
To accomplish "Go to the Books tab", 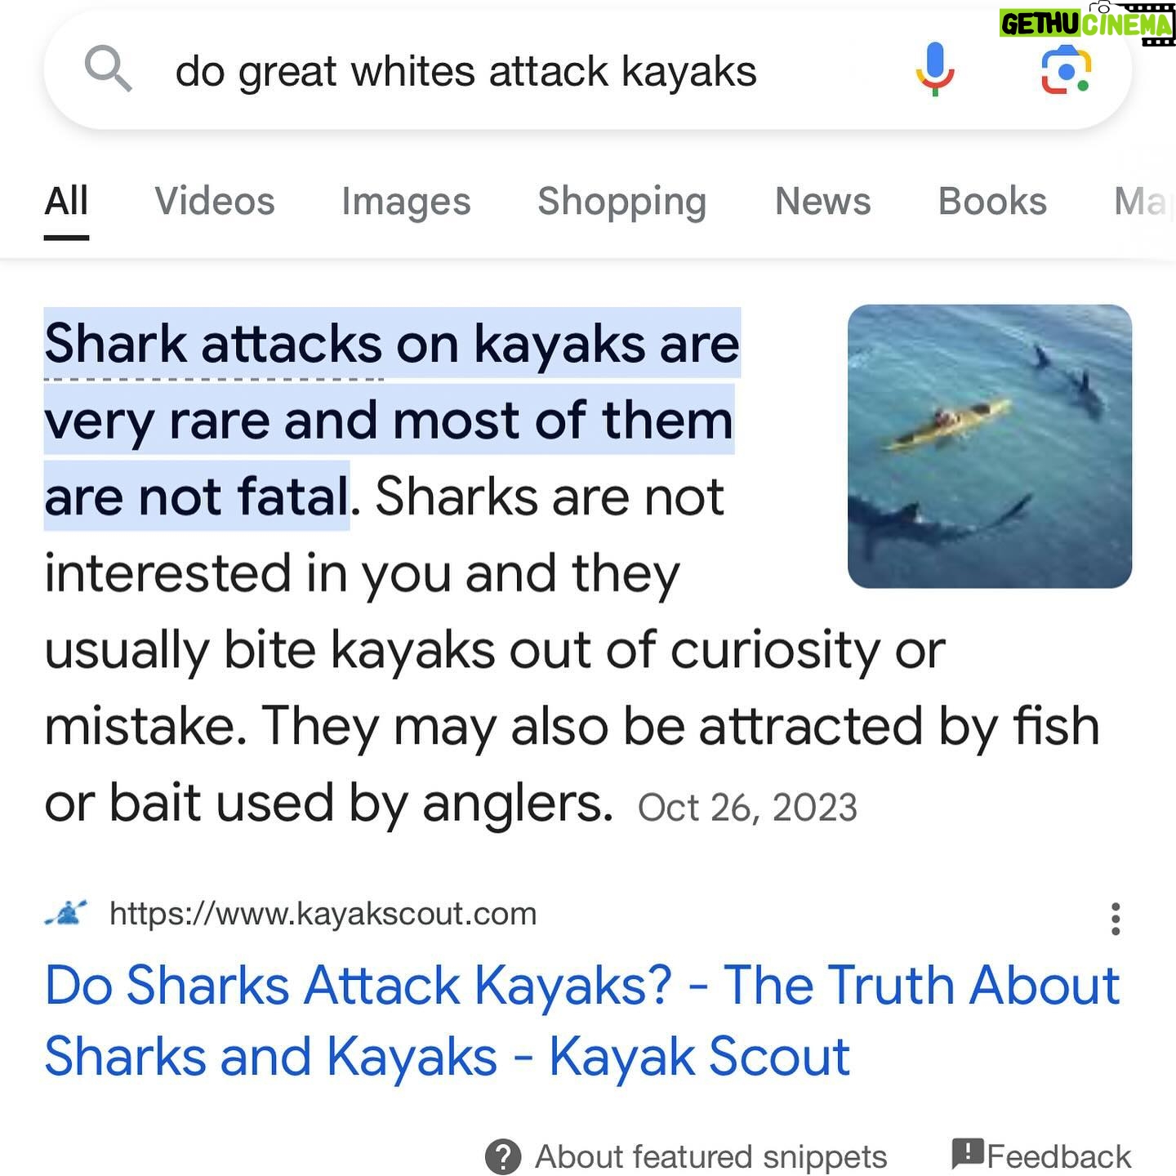I will [x=992, y=201].
